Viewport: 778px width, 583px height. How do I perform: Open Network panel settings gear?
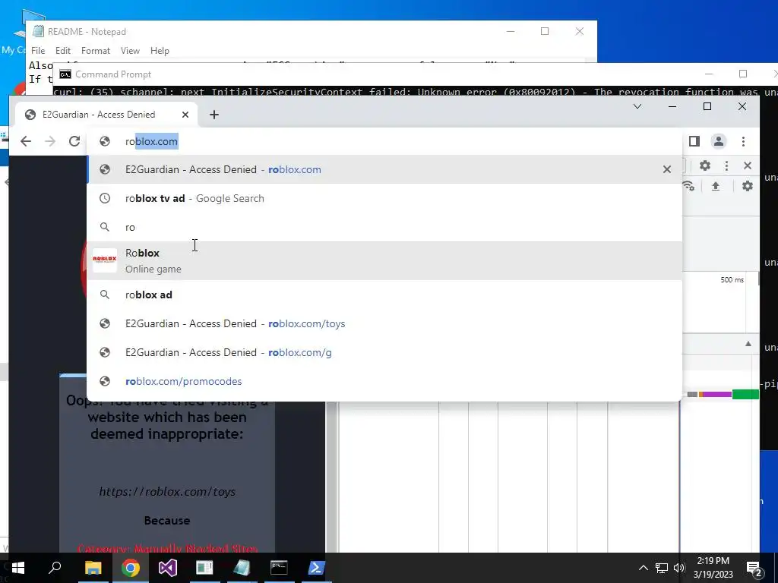coord(748,186)
